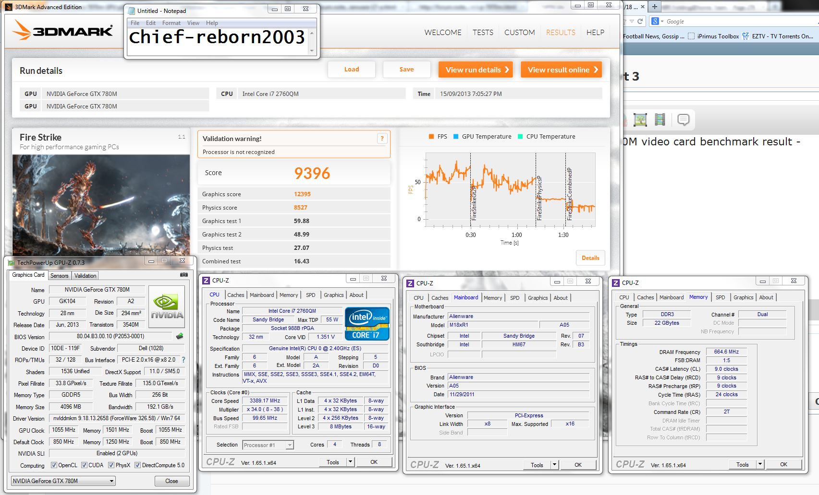This screenshot has height=495, width=819.
Task: Open Notepad Format menu
Action: click(171, 23)
